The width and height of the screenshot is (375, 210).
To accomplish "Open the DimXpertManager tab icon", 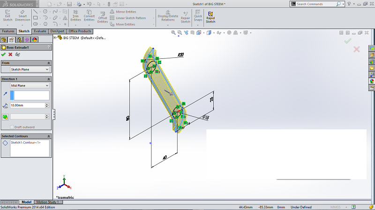I will tap(27, 40).
